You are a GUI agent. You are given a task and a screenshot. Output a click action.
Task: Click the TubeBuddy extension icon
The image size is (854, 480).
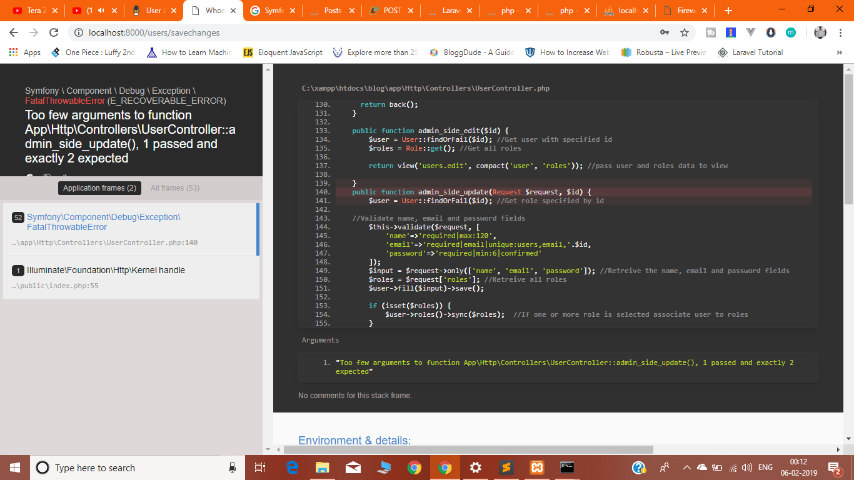(x=711, y=32)
